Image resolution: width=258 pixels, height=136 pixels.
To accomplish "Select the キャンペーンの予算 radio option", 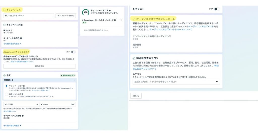I will click(x=7, y=86).
